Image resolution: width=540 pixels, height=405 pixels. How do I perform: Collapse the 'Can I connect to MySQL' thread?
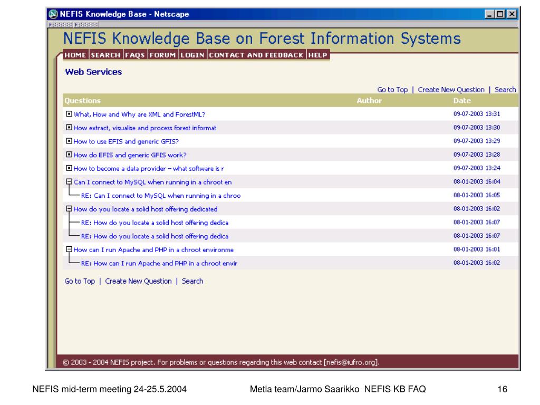point(69,181)
